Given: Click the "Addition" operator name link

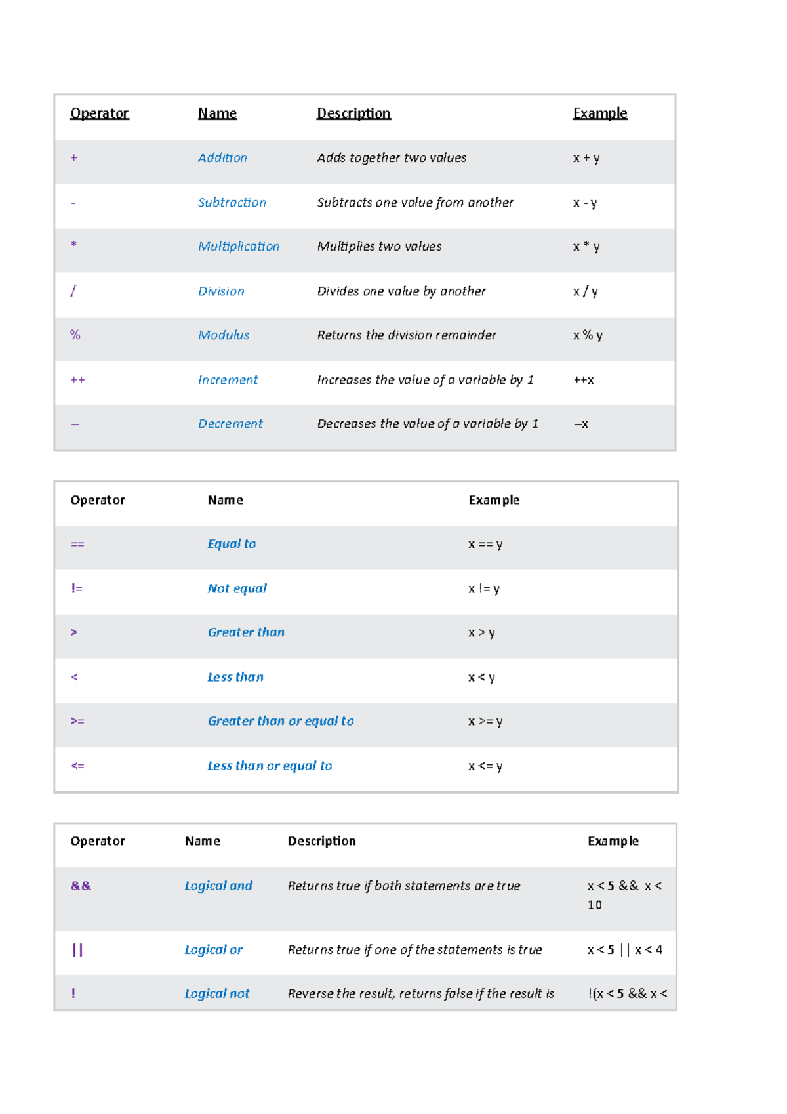Looking at the screenshot, I should pos(222,158).
